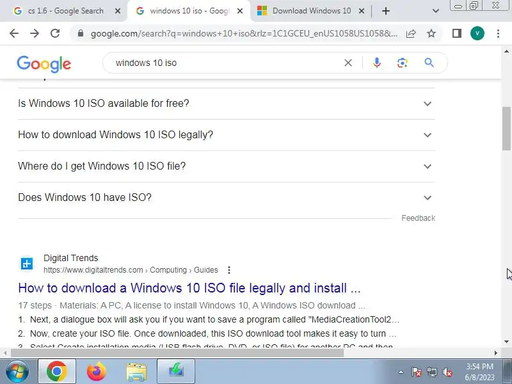512x384 pixels.
Task: Click the padlock site info icon
Action: tap(81, 33)
